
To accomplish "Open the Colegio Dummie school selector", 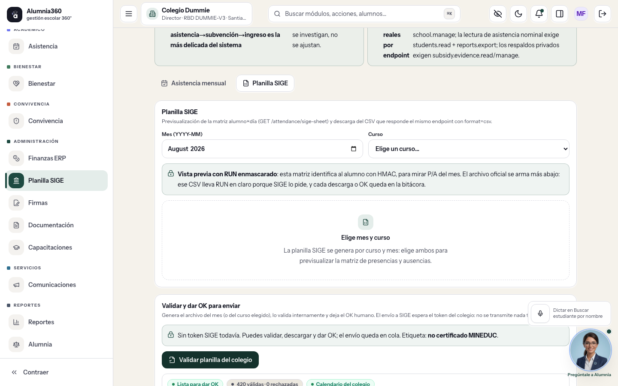I will [197, 14].
